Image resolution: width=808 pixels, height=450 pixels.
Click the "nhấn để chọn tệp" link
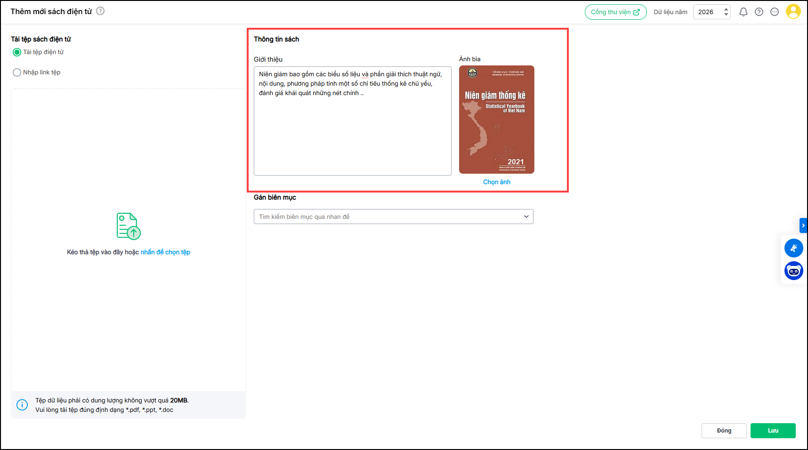tap(165, 252)
